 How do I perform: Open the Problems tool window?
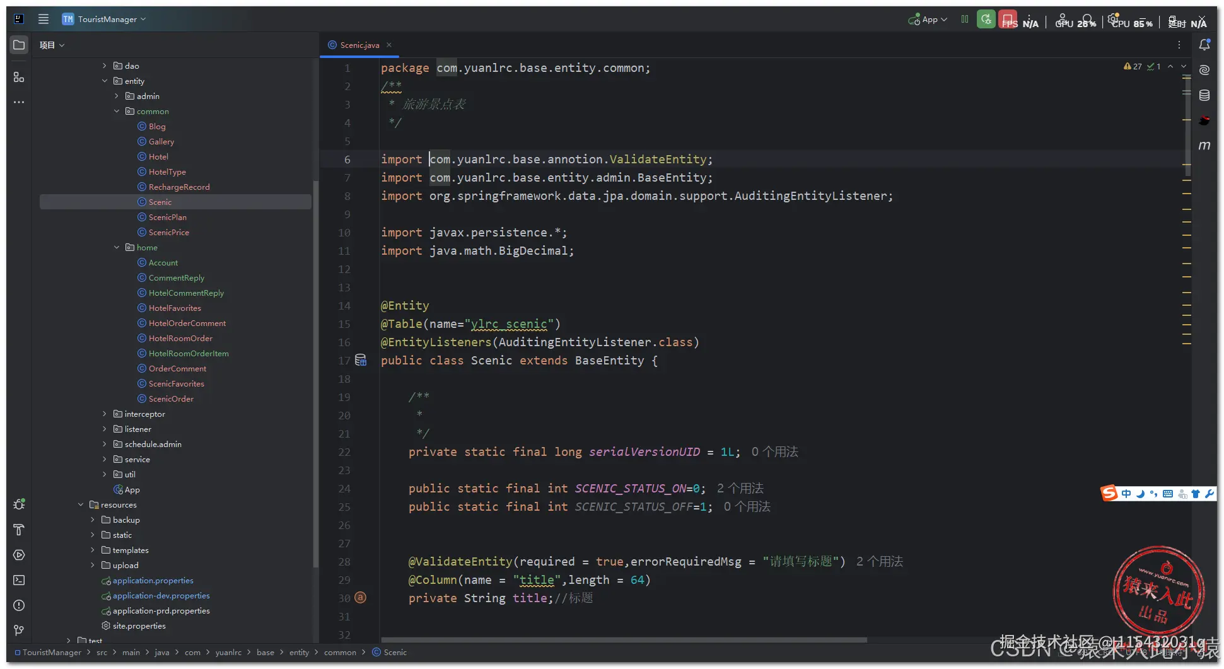19,605
